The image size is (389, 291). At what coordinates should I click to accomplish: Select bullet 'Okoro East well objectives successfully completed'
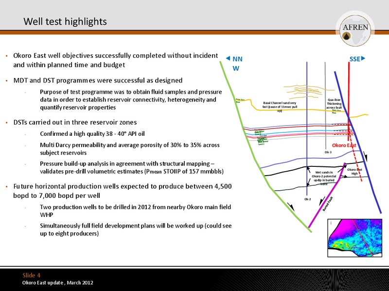pyautogui.click(x=116, y=60)
